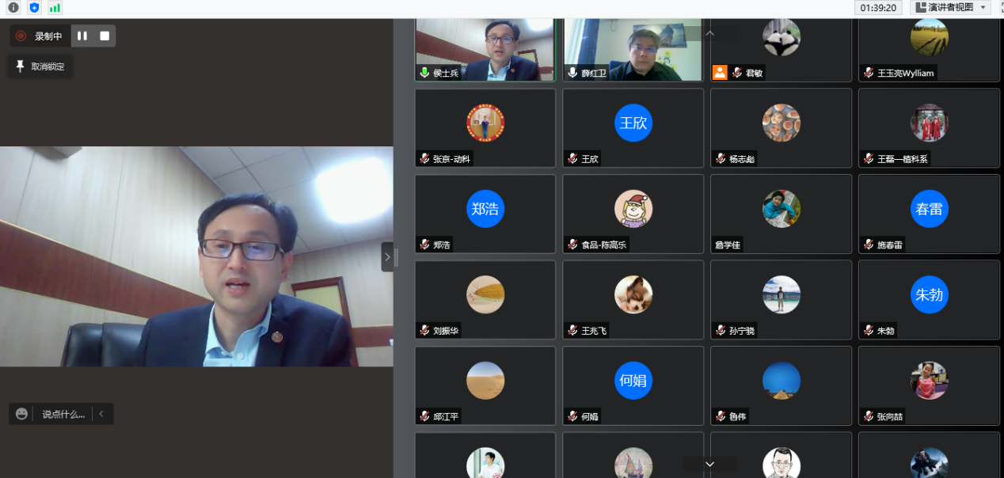Click the blue 春雷 avatar circle
Viewport: 1004px width, 478px height.
click(x=930, y=209)
